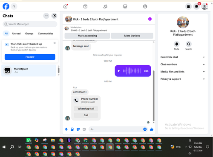Select the Unread chats tab
The image size is (213, 157).
point(16,34)
